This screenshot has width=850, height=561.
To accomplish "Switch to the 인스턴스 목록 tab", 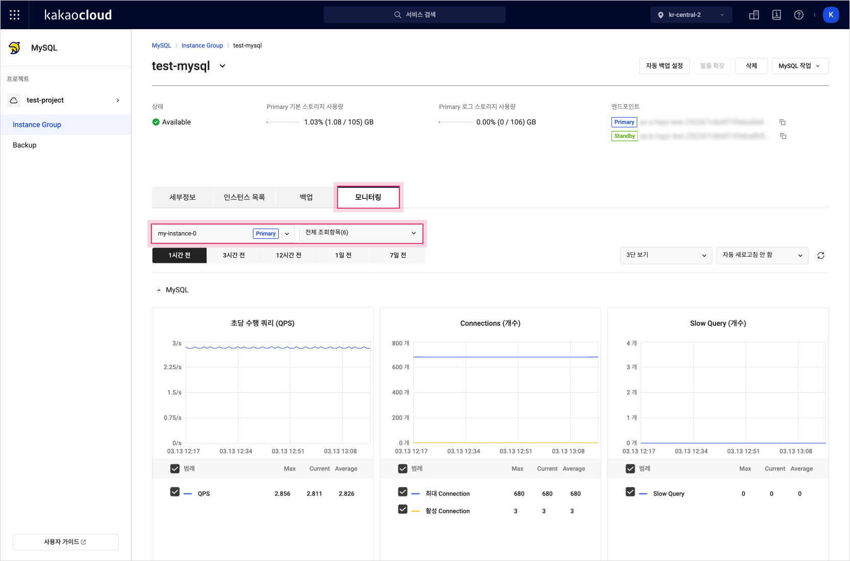I will click(x=244, y=197).
